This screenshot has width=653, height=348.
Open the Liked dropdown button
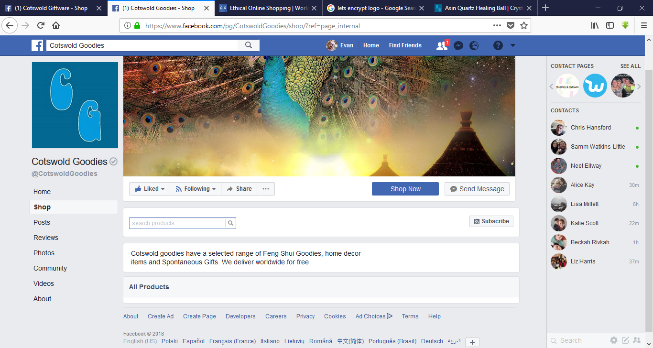(150, 189)
